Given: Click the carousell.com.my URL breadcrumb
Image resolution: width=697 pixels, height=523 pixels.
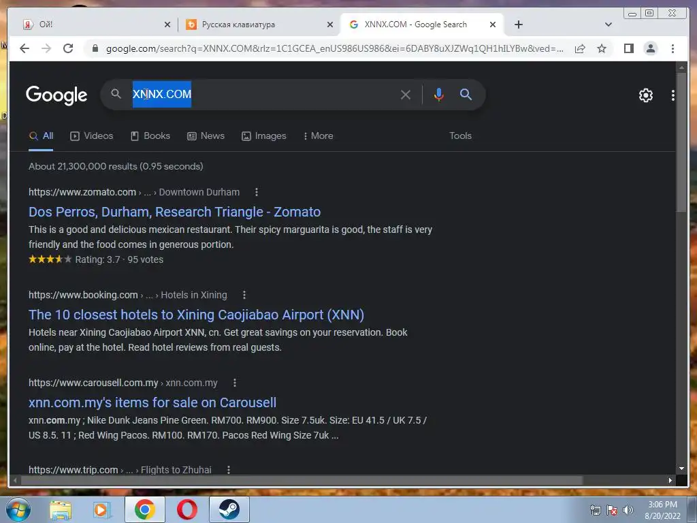Looking at the screenshot, I should (x=123, y=383).
